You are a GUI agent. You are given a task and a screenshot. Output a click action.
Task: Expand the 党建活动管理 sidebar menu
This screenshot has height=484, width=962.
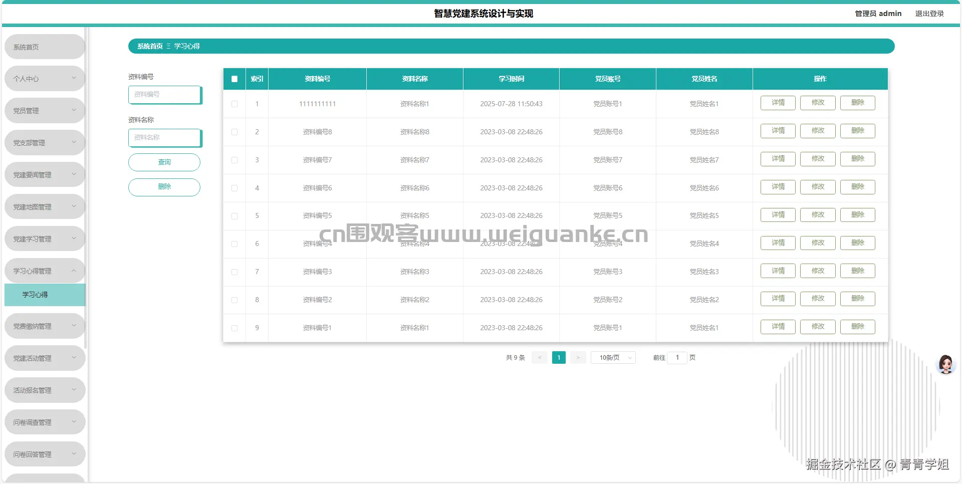click(45, 358)
